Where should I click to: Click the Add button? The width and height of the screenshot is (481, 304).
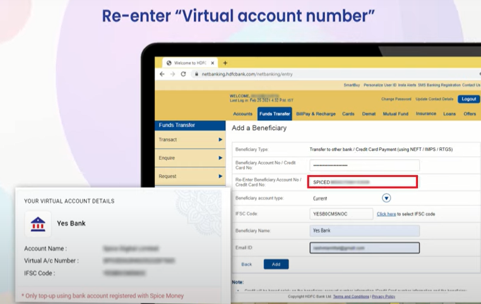pos(276,264)
